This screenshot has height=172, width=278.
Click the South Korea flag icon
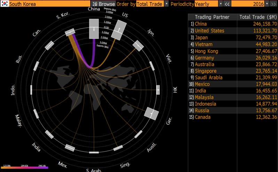point(5,3)
